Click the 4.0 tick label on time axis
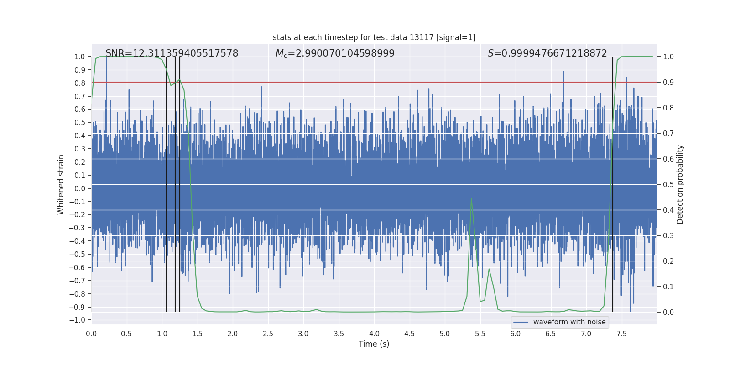730x365 pixels. pyautogui.click(x=374, y=334)
